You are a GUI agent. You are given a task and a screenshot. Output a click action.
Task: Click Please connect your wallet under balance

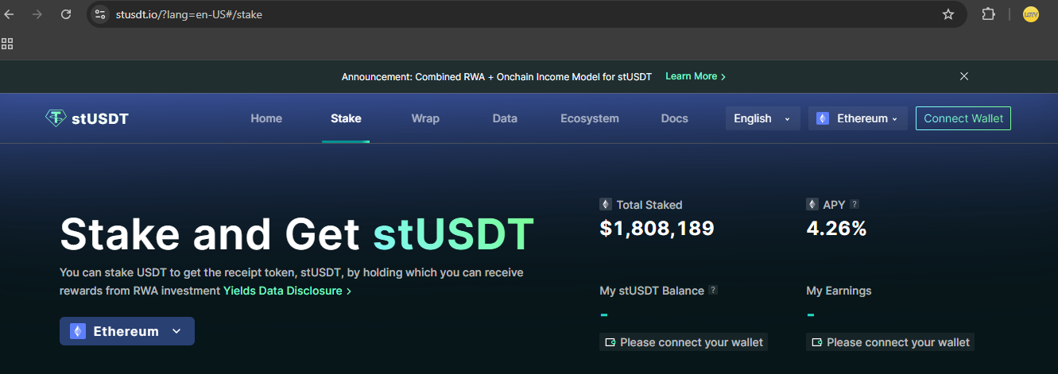[x=684, y=342]
